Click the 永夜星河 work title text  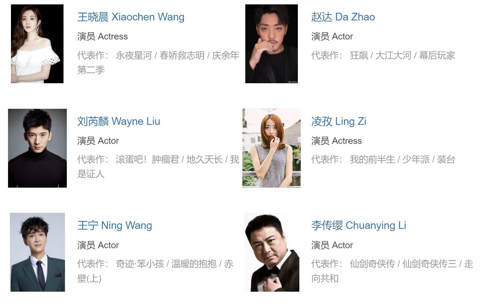point(134,55)
